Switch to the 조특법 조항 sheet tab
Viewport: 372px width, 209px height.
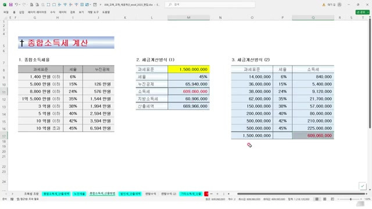(x=31, y=194)
